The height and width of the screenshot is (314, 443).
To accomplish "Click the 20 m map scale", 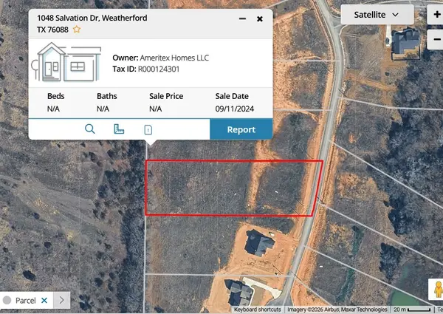I will point(412,310).
